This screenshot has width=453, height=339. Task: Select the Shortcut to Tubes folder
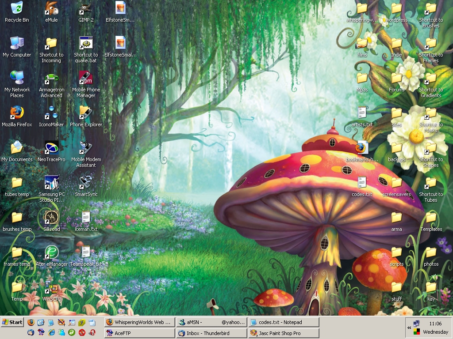point(431,189)
